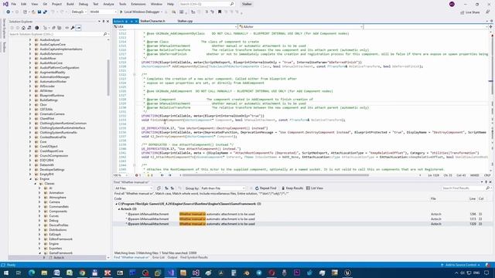Screen dimensions: 495x278
Task: Open the Debug menu
Action: coord(84,4)
